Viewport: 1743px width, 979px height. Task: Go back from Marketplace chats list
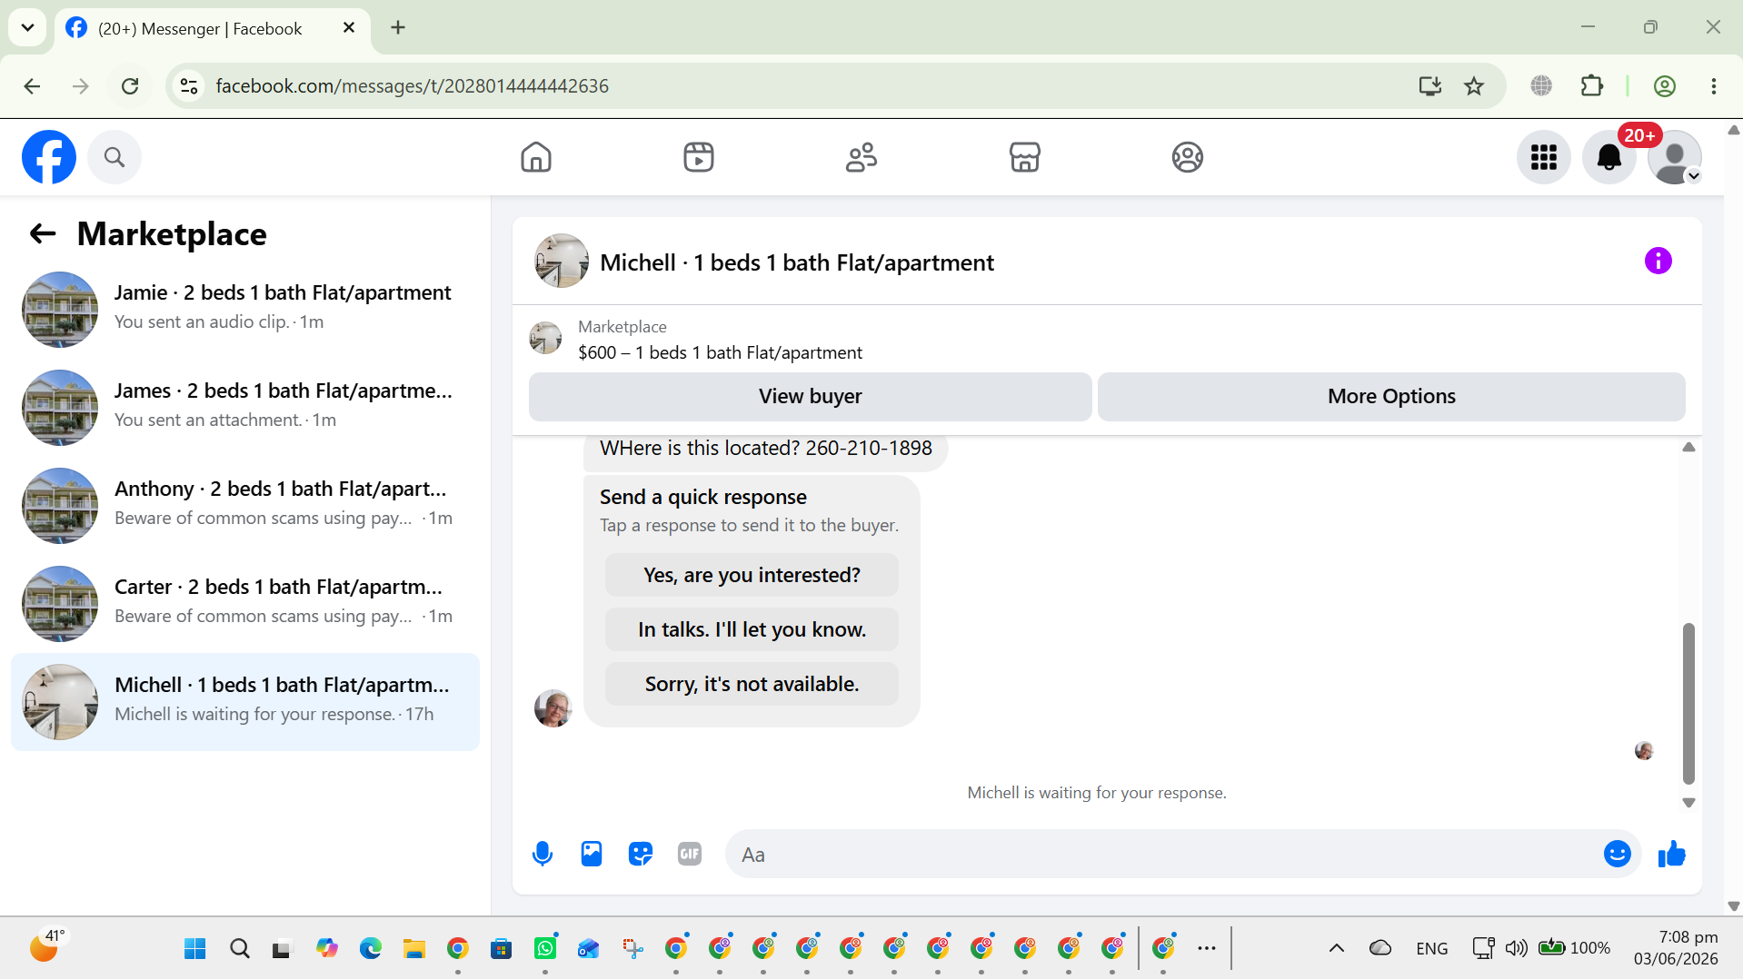click(x=43, y=234)
